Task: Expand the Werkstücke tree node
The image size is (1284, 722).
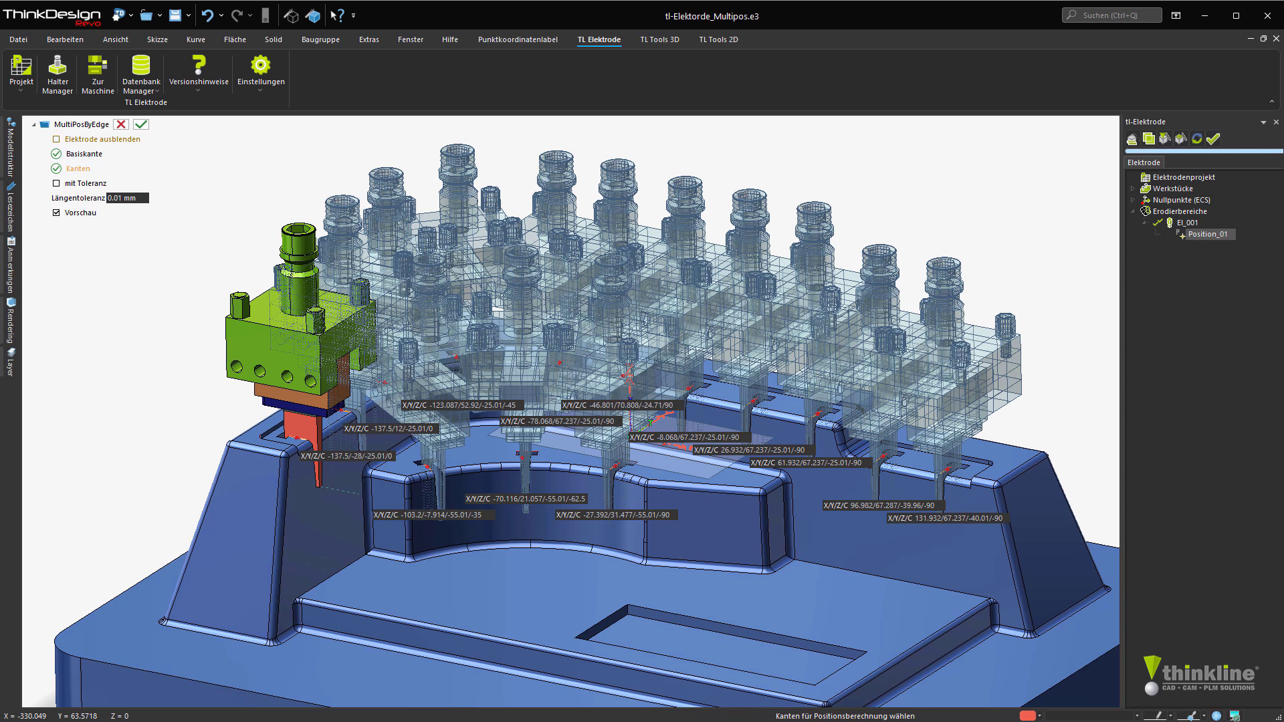Action: 1133,189
